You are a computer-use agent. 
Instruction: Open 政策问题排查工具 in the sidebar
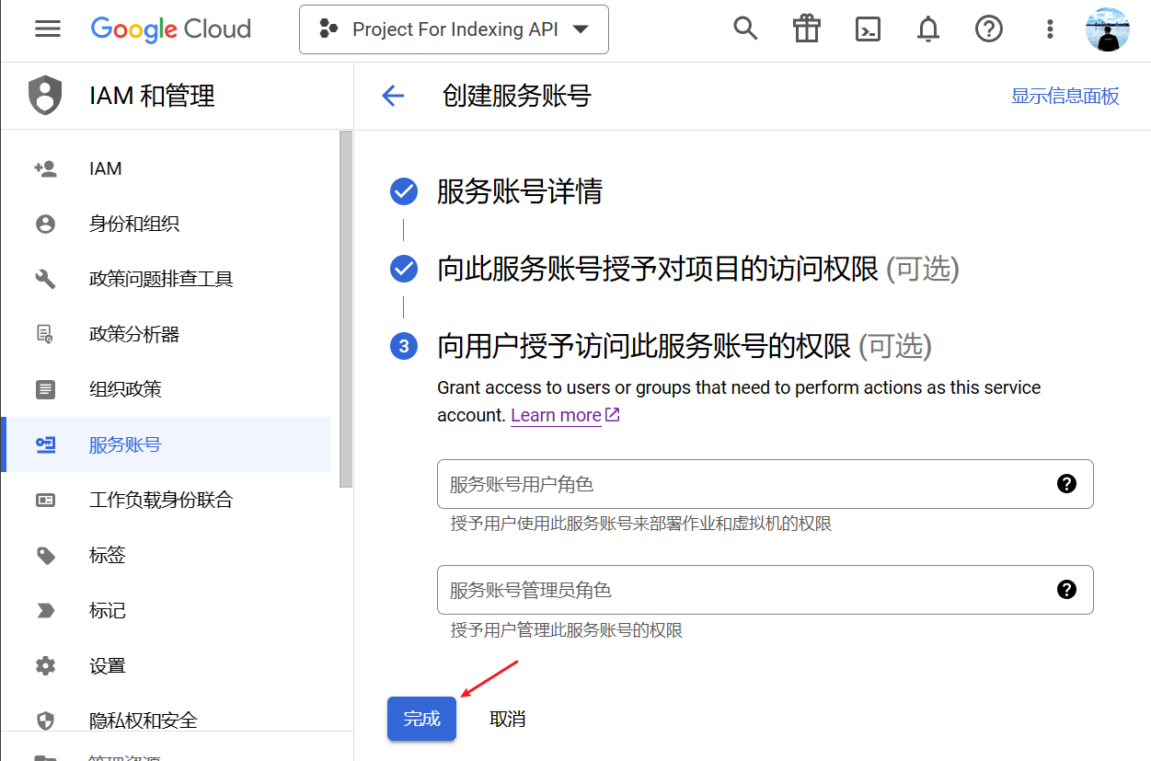(161, 279)
